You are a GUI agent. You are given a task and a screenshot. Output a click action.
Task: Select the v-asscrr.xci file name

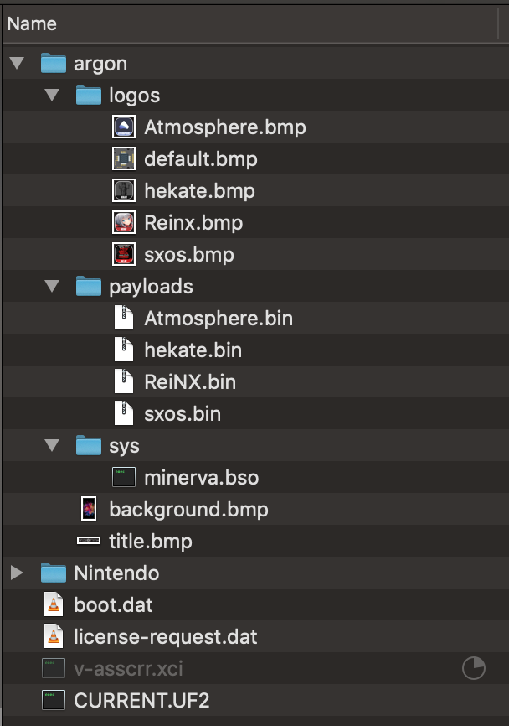coord(129,669)
